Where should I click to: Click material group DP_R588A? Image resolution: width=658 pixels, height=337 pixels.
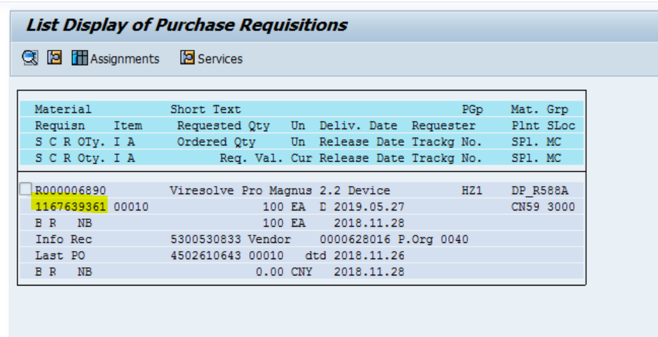pyautogui.click(x=540, y=191)
